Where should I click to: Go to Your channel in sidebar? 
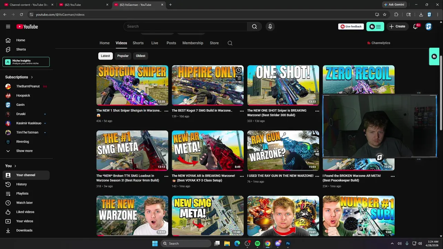pyautogui.click(x=26, y=175)
